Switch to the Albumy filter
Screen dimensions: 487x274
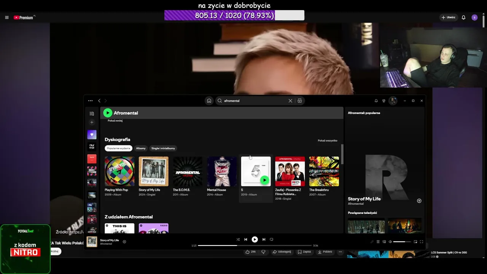pyautogui.click(x=141, y=148)
